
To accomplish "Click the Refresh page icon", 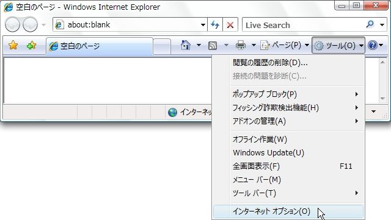I will [x=215, y=24].
